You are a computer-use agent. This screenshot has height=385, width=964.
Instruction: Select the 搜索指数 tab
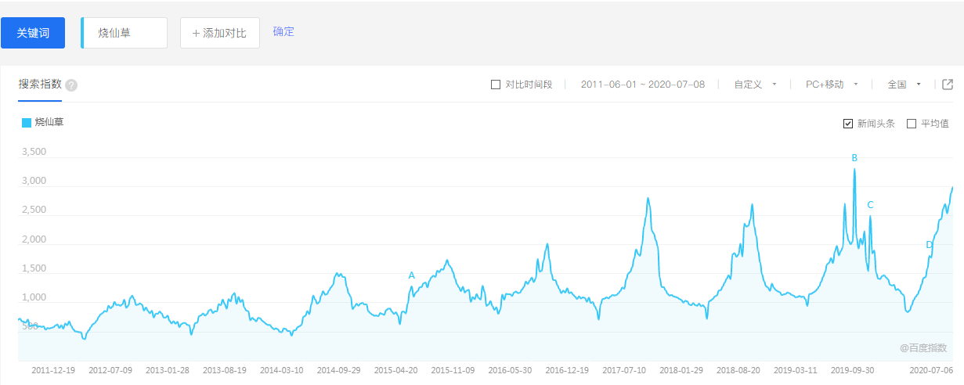coord(40,85)
